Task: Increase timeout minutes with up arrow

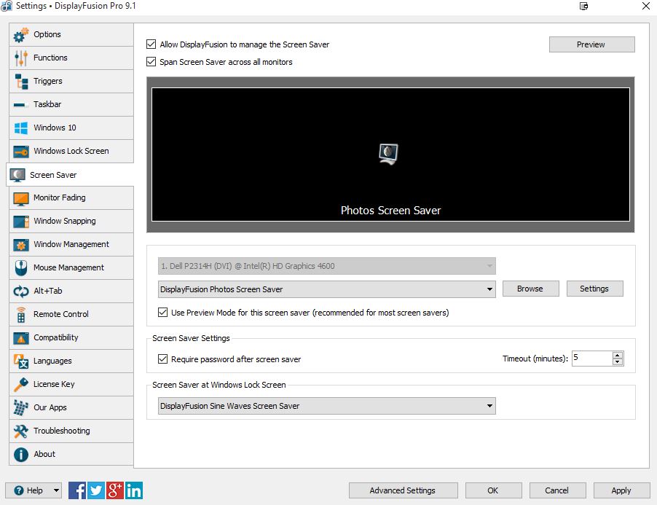Action: pyautogui.click(x=618, y=355)
